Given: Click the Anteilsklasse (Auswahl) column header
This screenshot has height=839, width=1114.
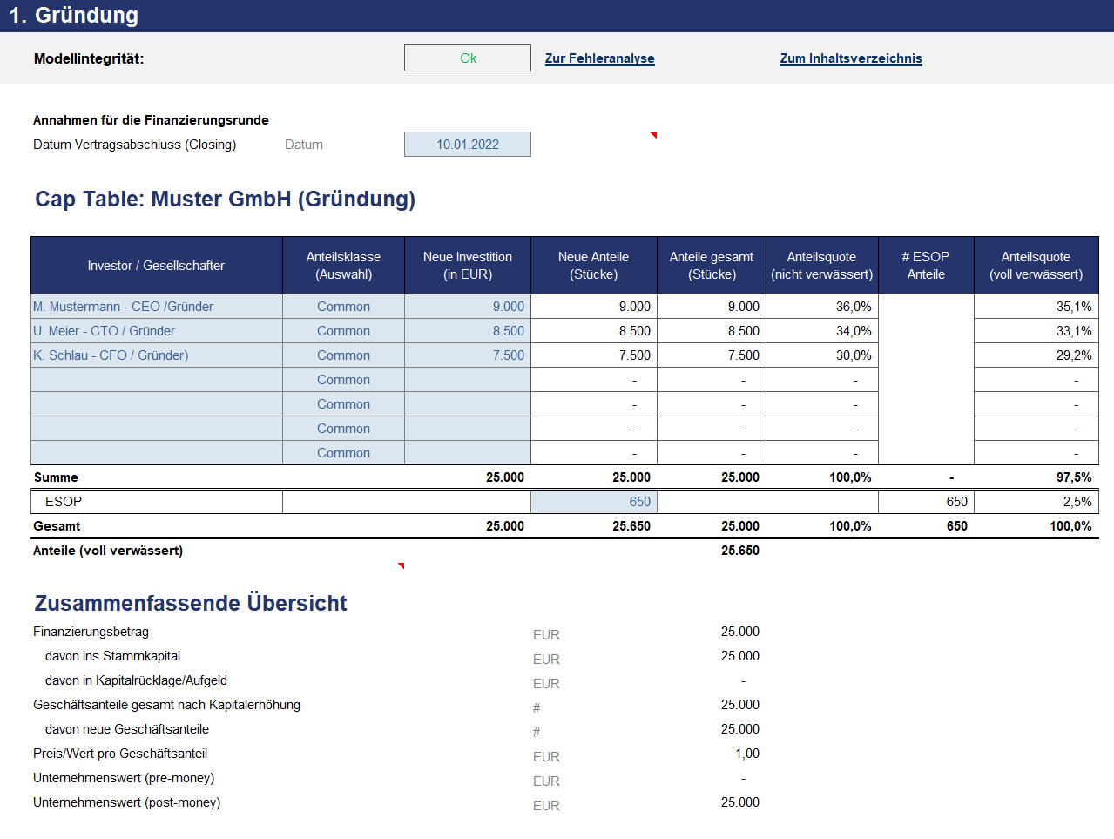Looking at the screenshot, I should [x=343, y=266].
